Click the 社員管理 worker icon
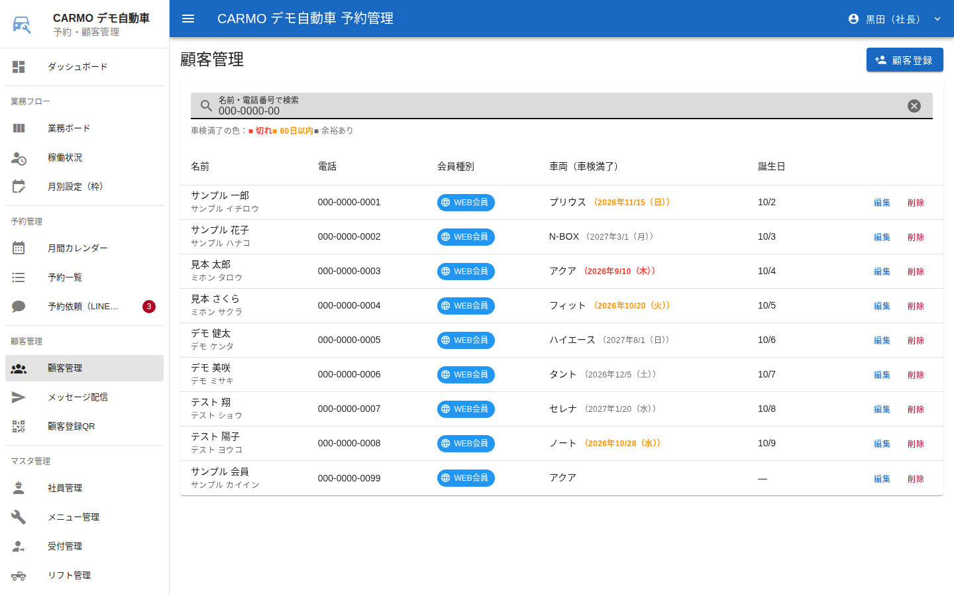Image resolution: width=954 pixels, height=596 pixels. click(19, 488)
